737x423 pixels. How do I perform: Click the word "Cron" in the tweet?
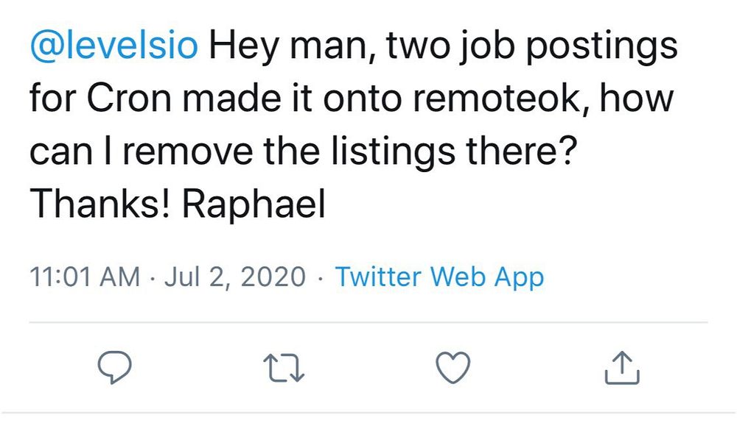point(129,99)
